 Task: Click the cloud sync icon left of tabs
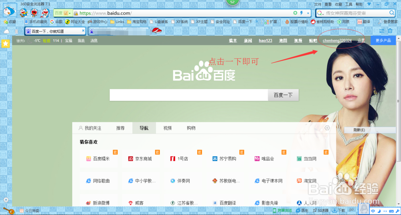pos(7,31)
